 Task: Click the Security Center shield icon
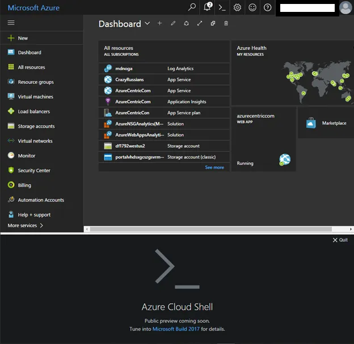click(11, 170)
